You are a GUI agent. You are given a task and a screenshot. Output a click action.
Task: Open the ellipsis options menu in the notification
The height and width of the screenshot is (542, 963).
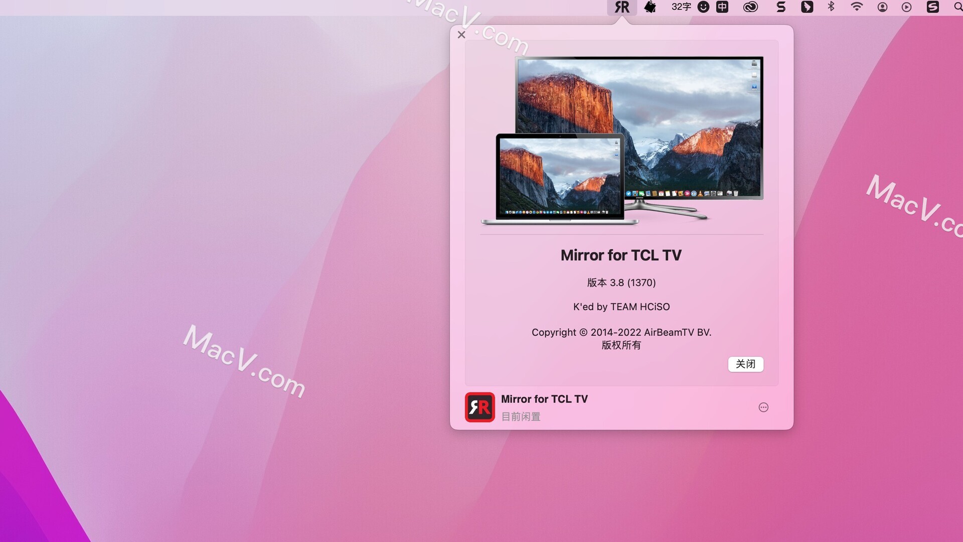pos(763,407)
